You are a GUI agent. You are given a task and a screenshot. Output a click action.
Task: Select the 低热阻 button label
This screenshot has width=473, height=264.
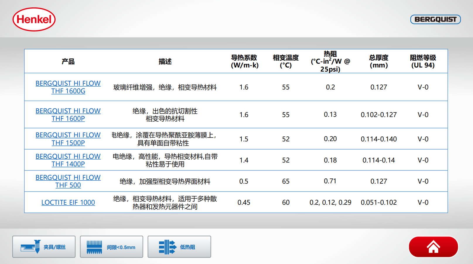click(x=187, y=247)
